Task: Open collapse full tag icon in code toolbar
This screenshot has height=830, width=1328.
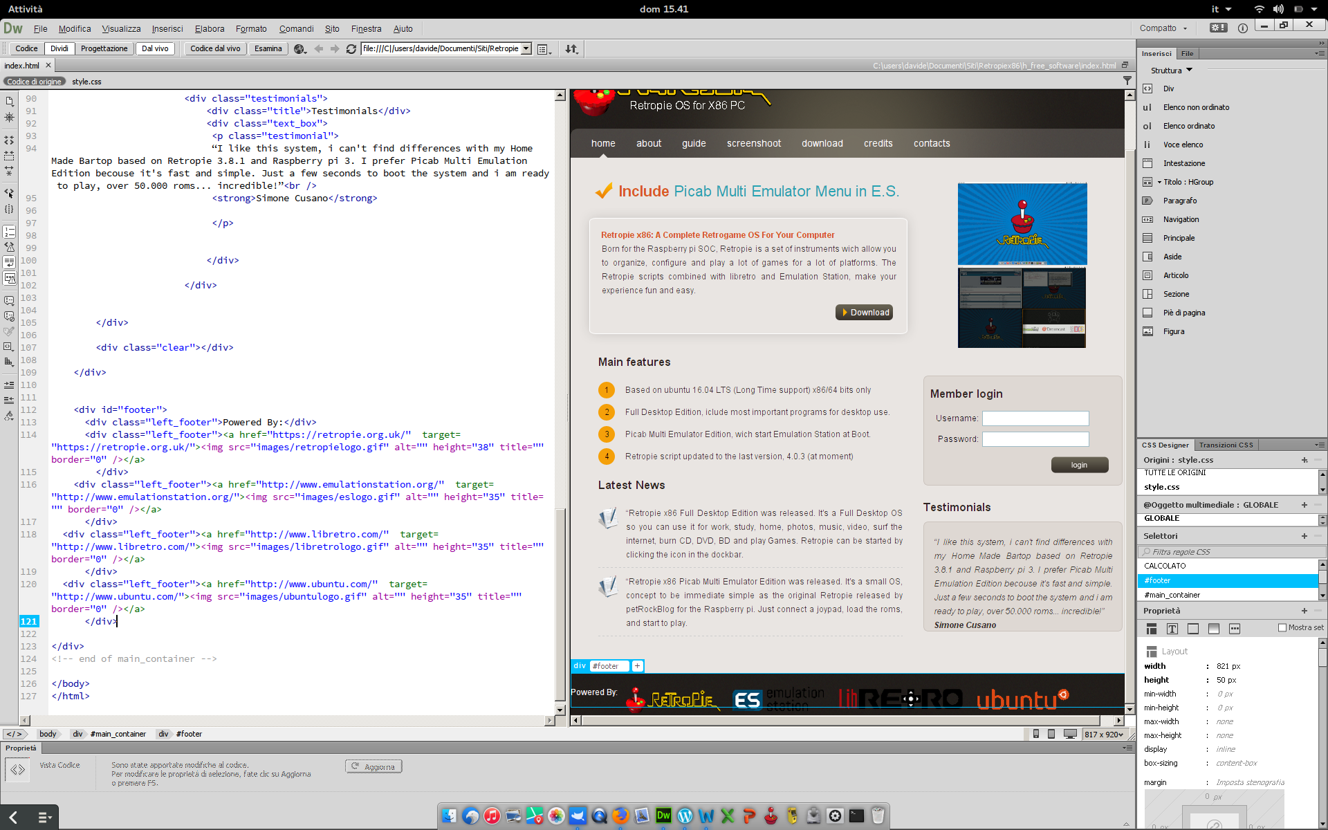Action: pos(9,140)
